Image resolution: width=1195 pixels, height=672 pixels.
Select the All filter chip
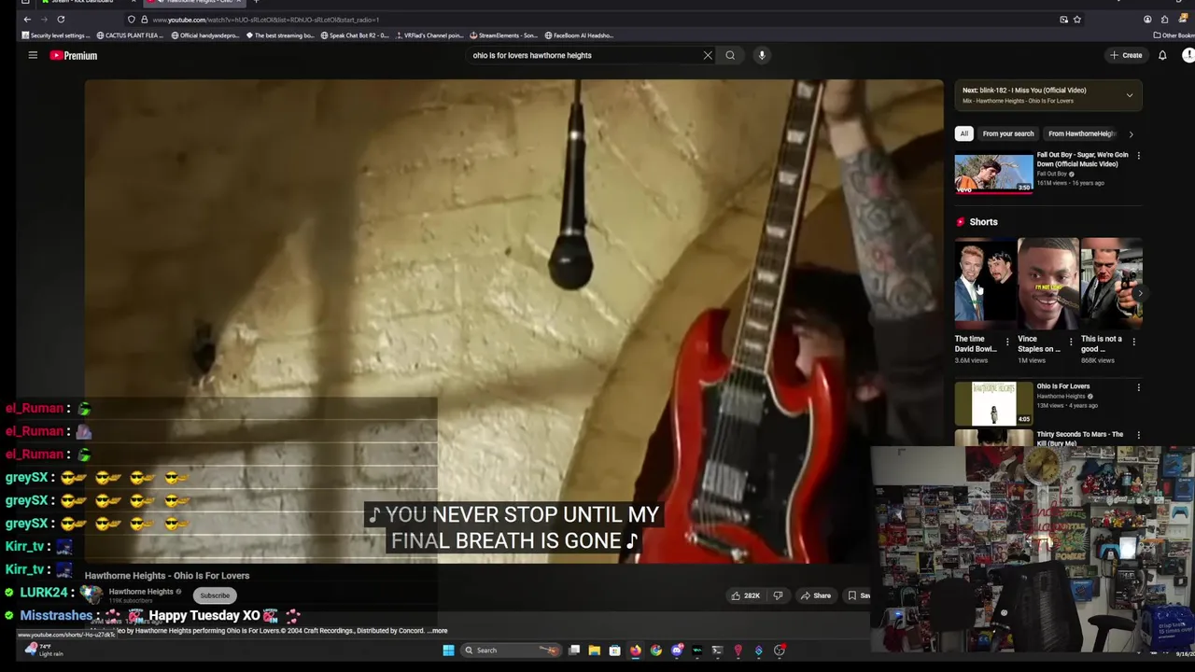click(x=963, y=133)
